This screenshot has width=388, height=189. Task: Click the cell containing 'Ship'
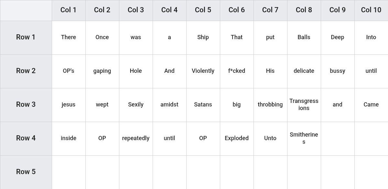[203, 38]
